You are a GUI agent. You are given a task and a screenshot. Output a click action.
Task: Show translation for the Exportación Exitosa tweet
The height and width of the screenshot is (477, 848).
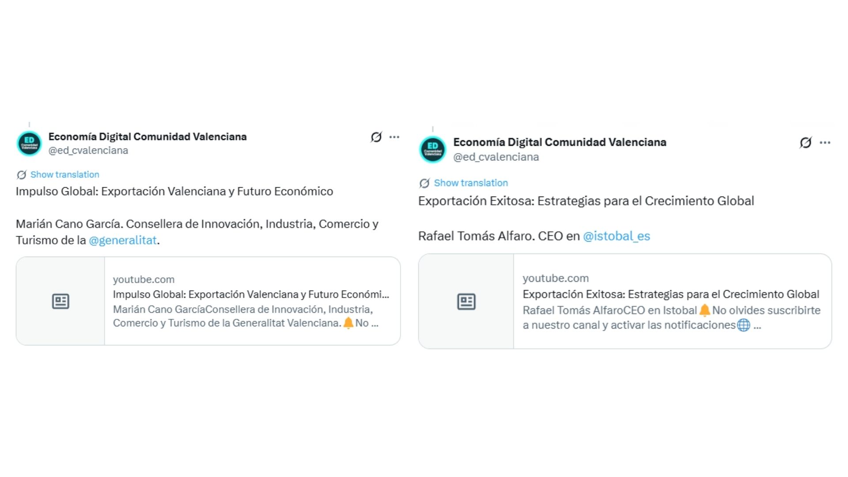point(470,183)
